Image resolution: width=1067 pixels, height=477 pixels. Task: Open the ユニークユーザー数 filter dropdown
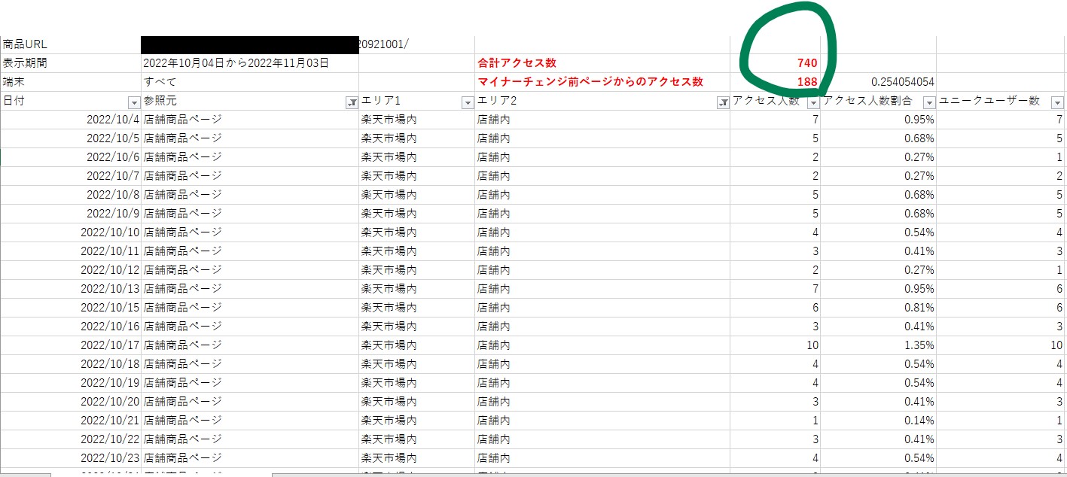click(1057, 102)
